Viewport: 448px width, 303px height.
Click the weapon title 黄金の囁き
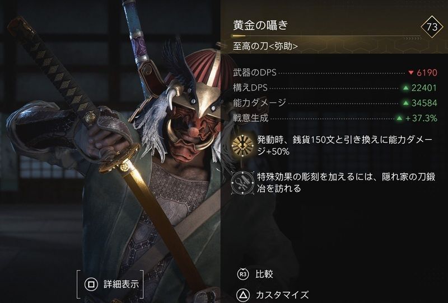[260, 25]
